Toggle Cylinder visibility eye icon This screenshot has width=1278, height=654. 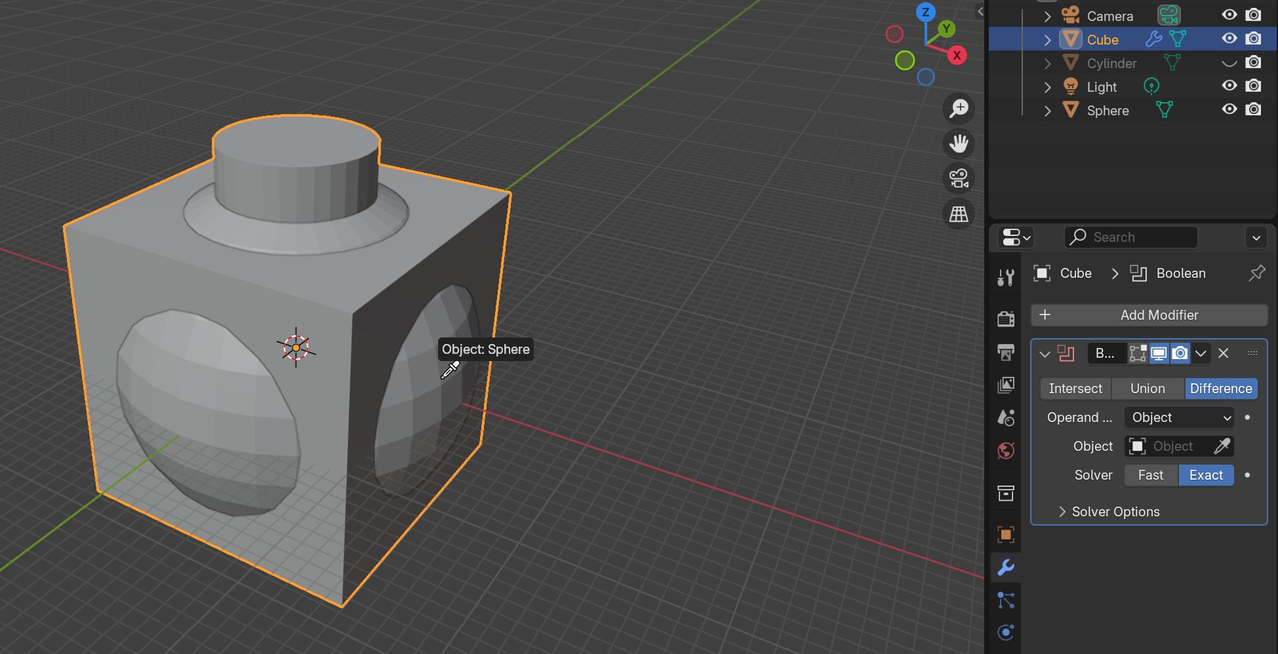pyautogui.click(x=1229, y=62)
